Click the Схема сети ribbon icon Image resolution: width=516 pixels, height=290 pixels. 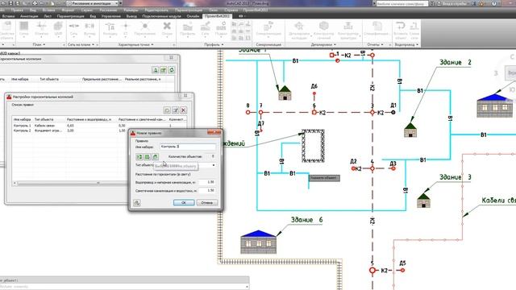point(414,30)
